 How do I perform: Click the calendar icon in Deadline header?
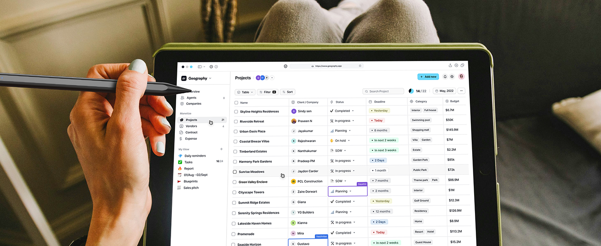[370, 102]
